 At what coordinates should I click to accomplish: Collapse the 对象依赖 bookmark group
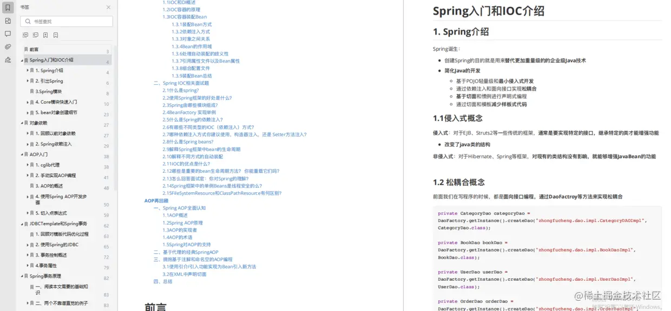click(x=23, y=123)
